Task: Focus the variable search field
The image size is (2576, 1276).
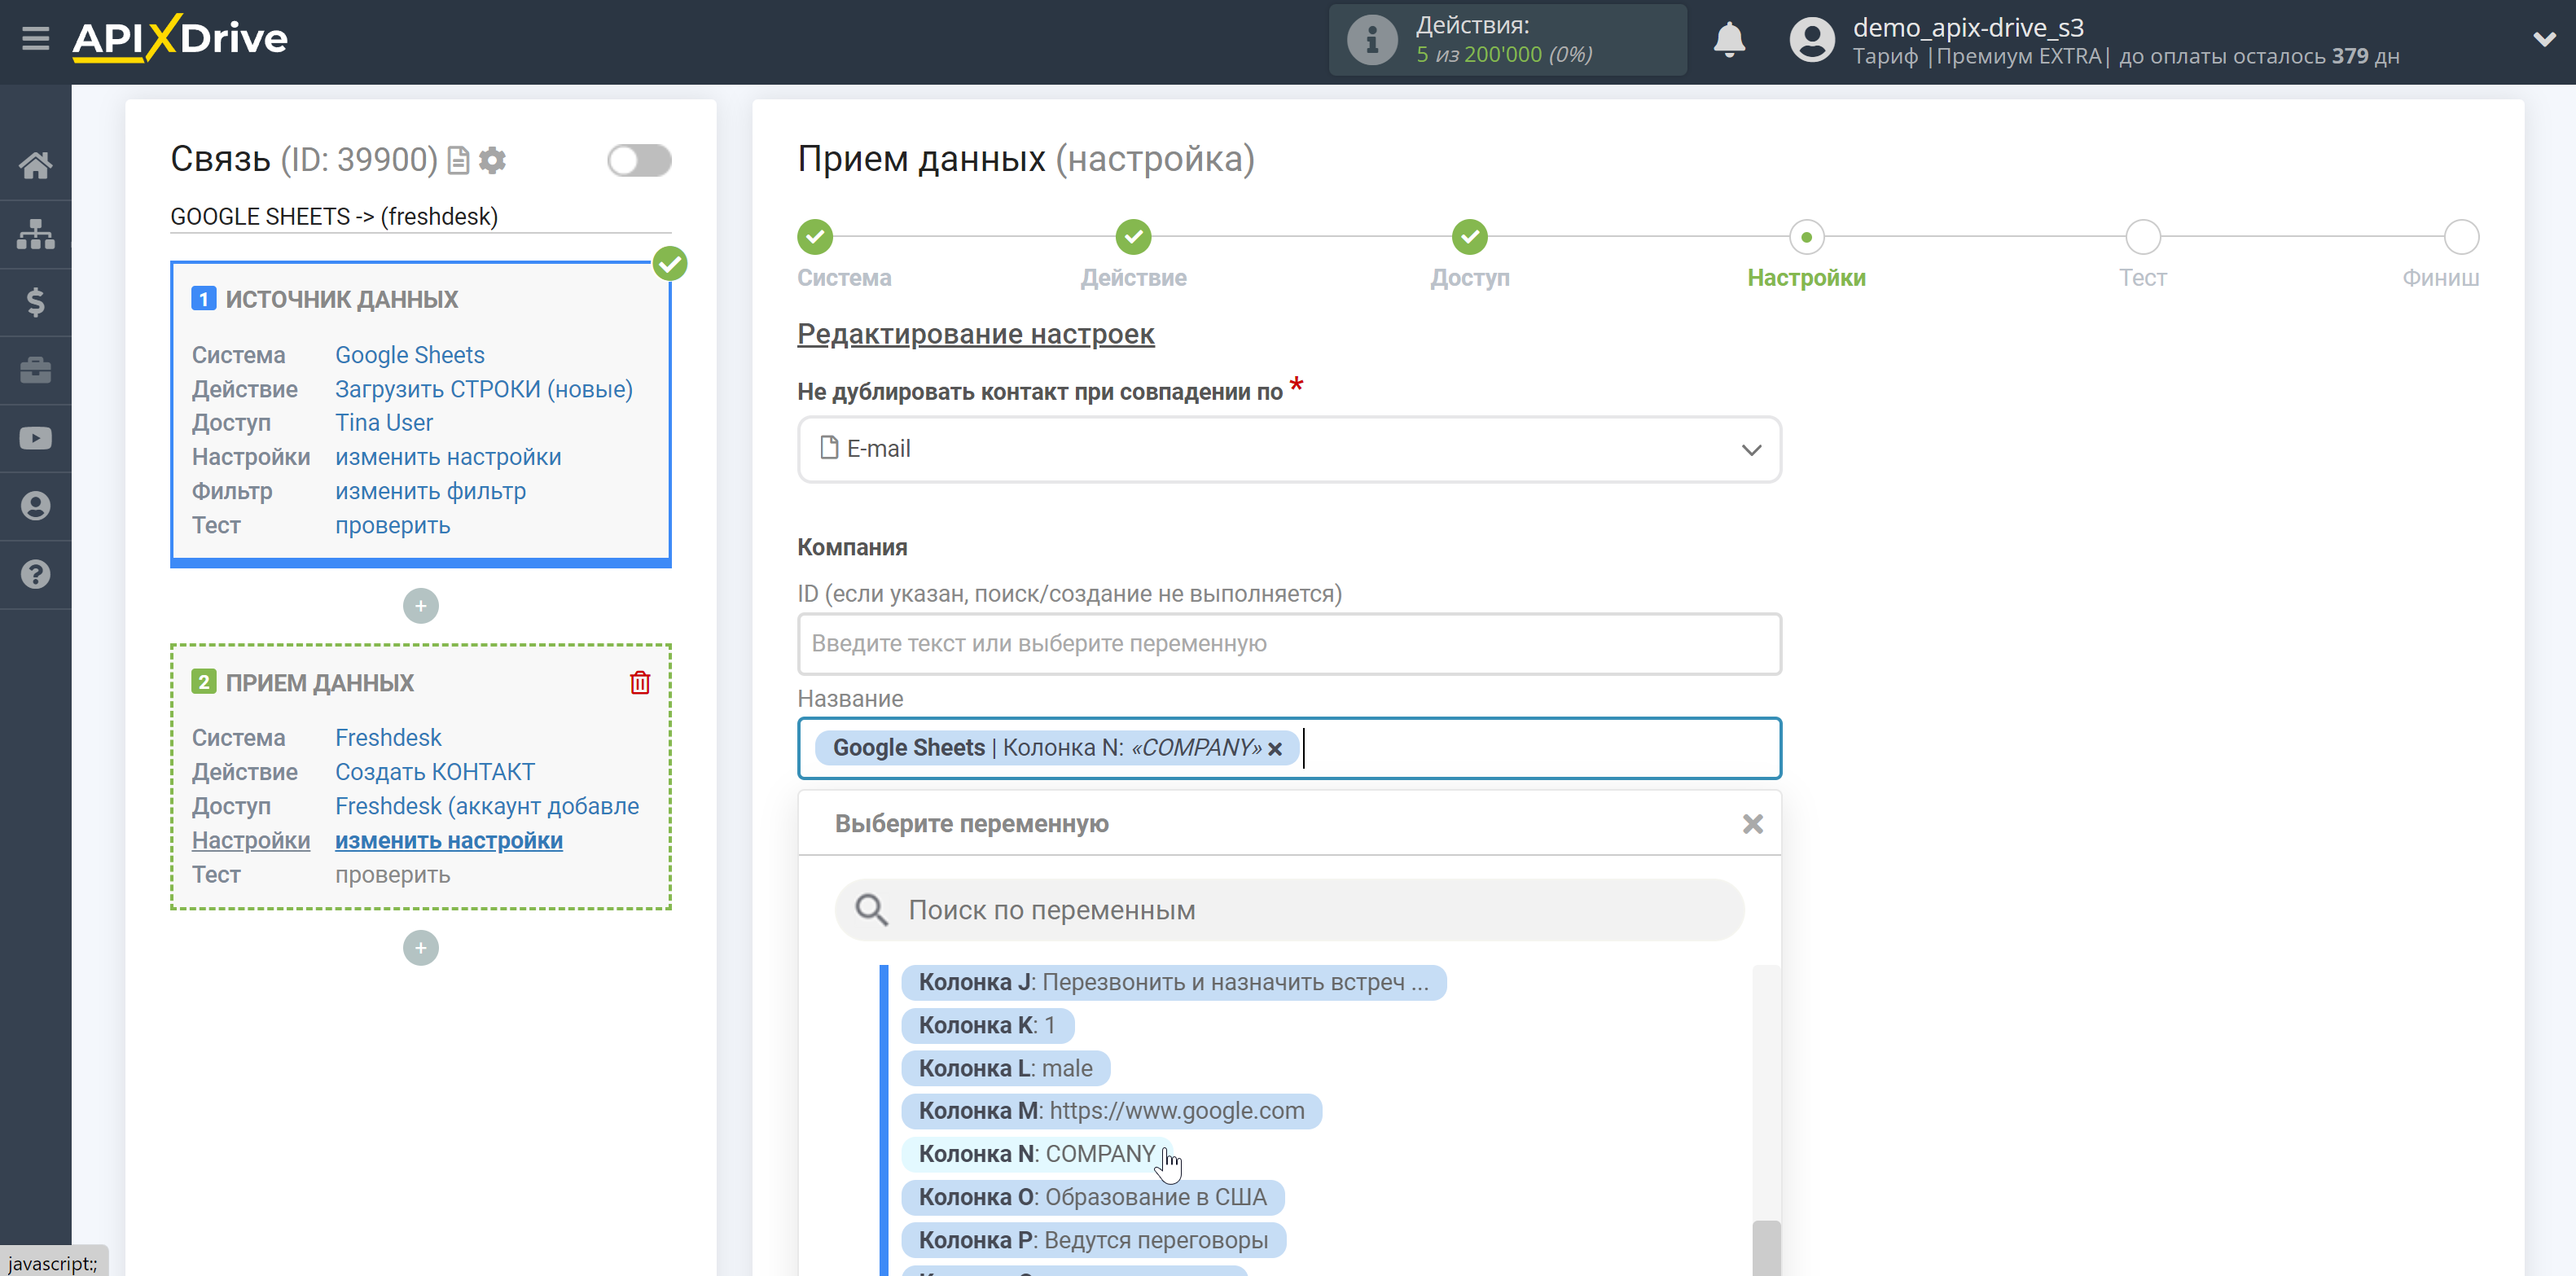Action: tap(1289, 910)
